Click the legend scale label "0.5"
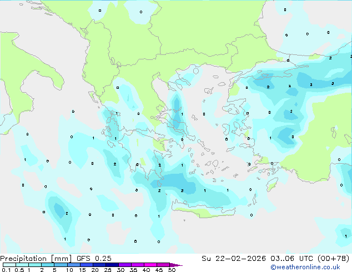 tap(19, 270)
